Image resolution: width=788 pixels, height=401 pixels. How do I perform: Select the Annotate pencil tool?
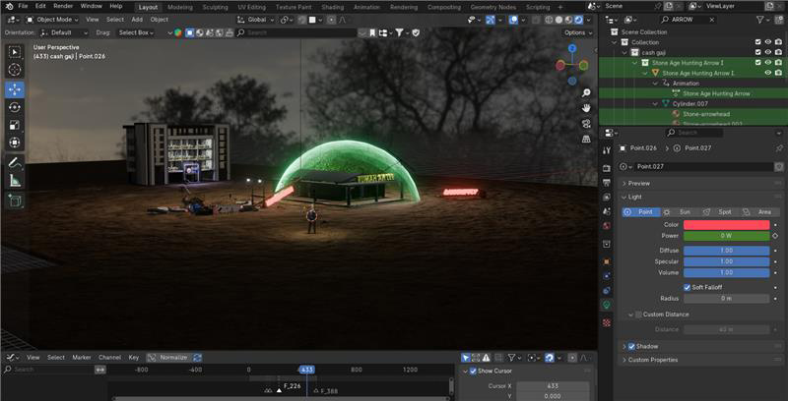click(x=15, y=163)
